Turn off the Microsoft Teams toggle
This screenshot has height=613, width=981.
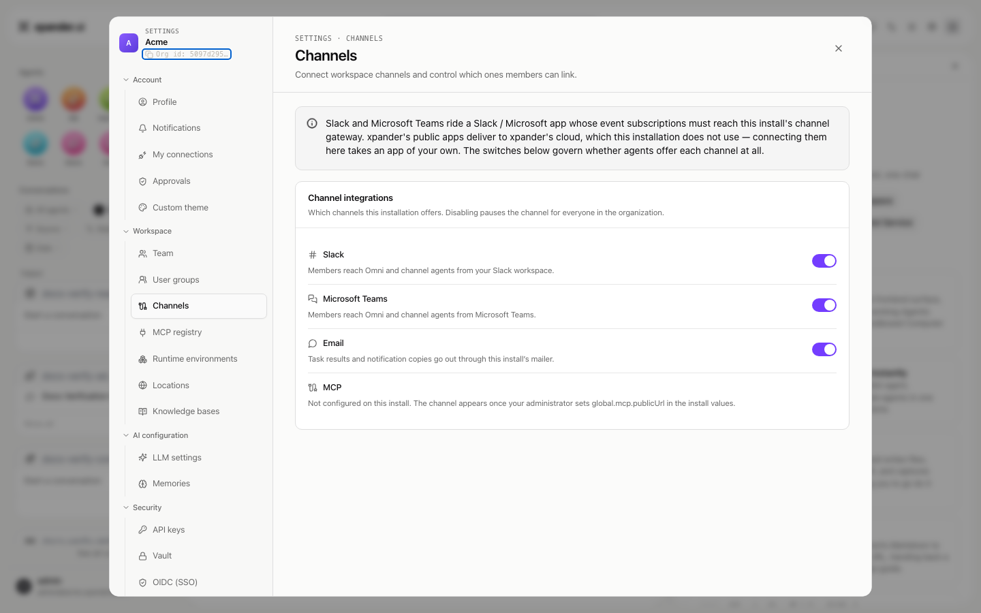(x=824, y=305)
